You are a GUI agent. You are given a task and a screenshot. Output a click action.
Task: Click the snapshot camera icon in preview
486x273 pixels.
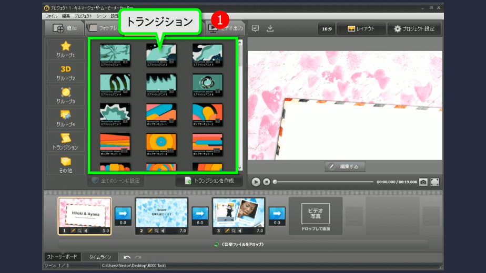coord(423,182)
